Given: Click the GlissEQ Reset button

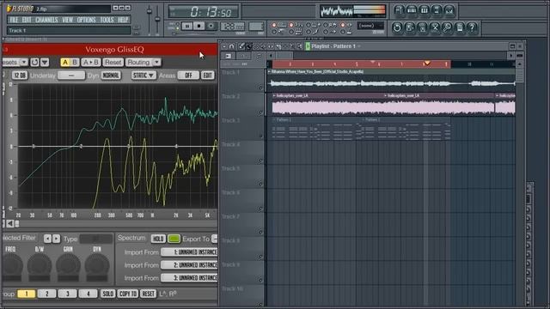Looking at the screenshot, I should tap(113, 62).
